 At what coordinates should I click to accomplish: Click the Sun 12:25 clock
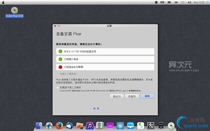[199, 2]
